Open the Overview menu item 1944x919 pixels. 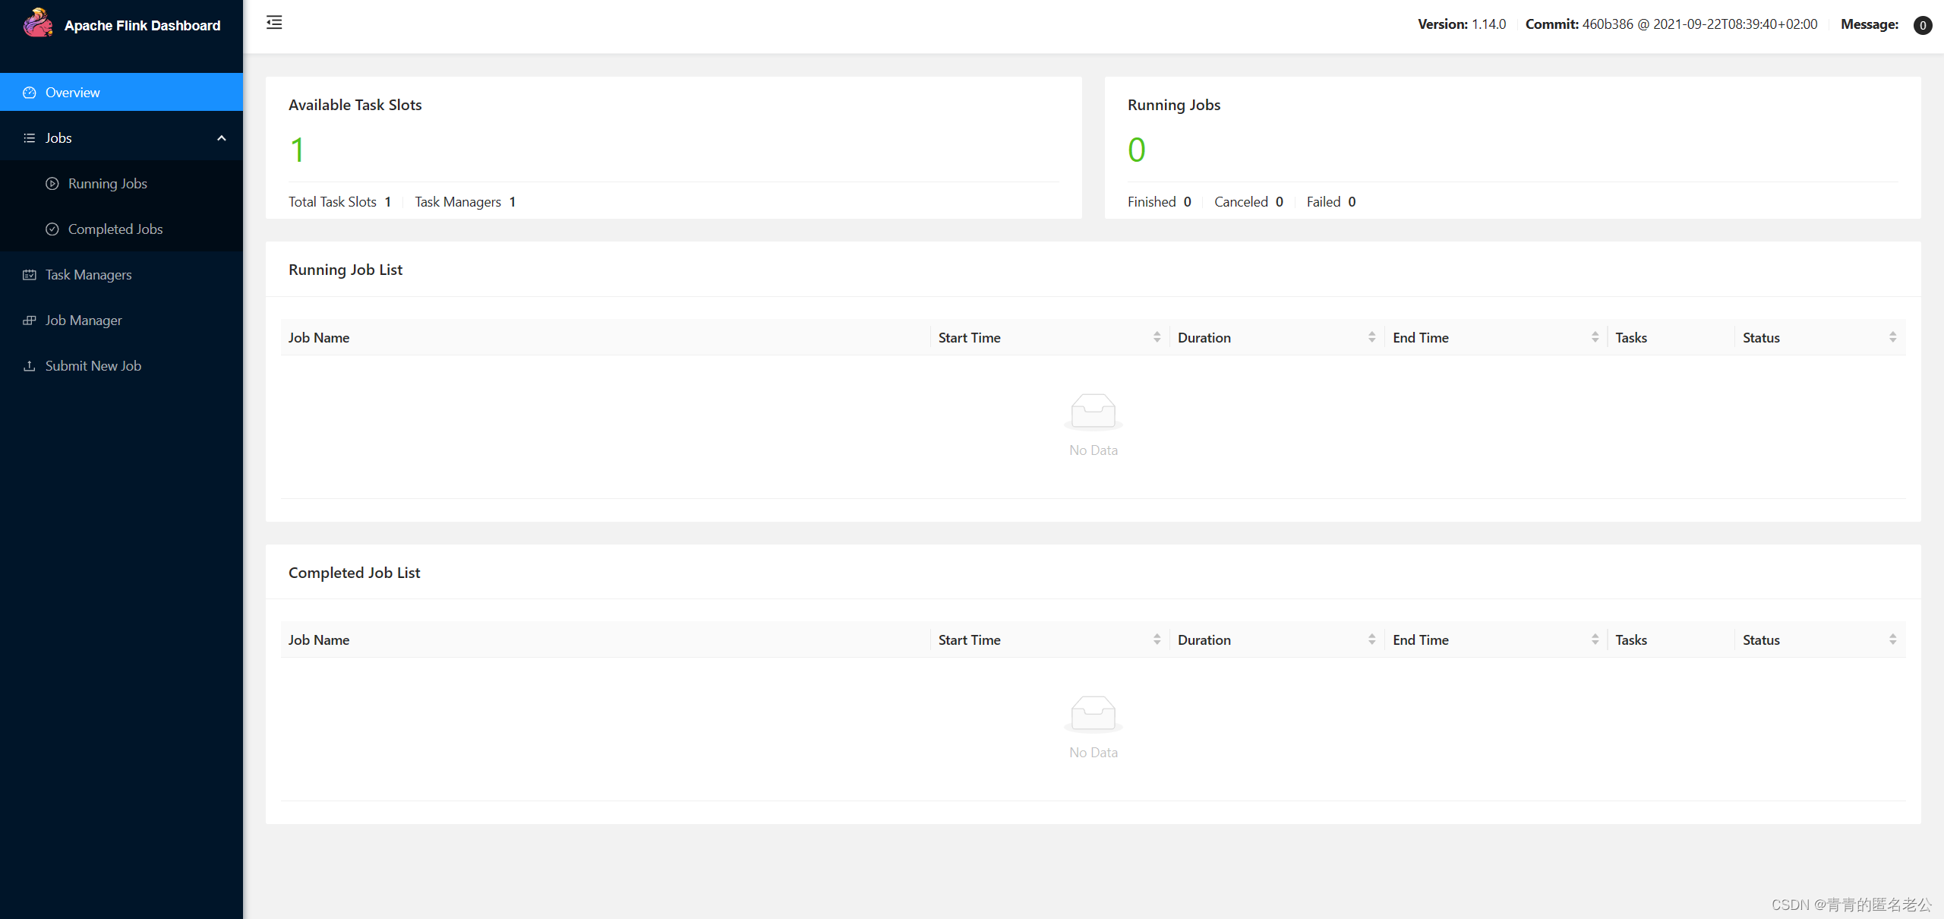coord(73,93)
